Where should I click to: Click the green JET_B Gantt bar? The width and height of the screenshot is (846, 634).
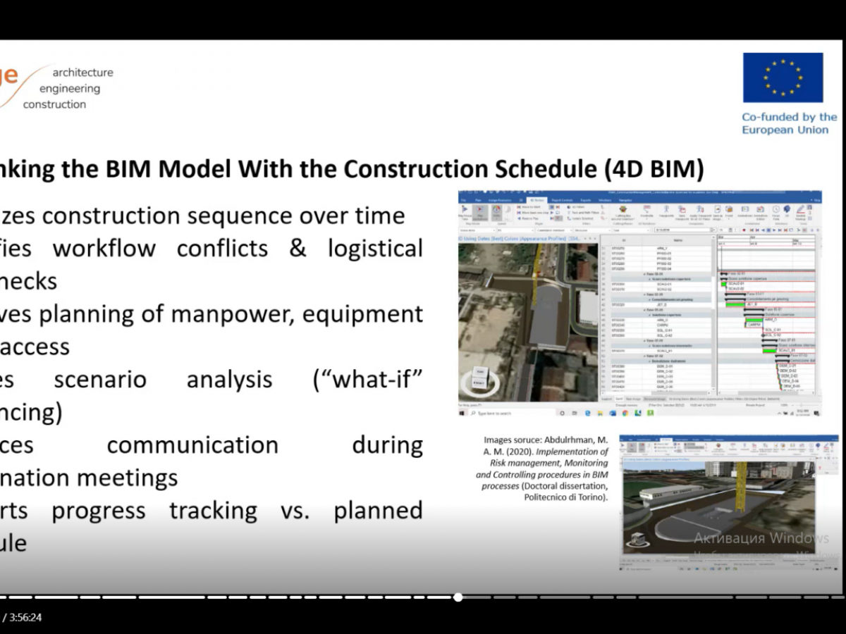[735, 305]
